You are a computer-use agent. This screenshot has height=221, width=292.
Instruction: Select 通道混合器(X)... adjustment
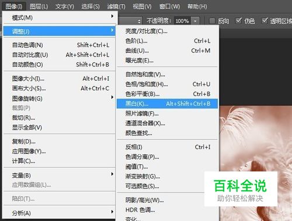point(167,123)
